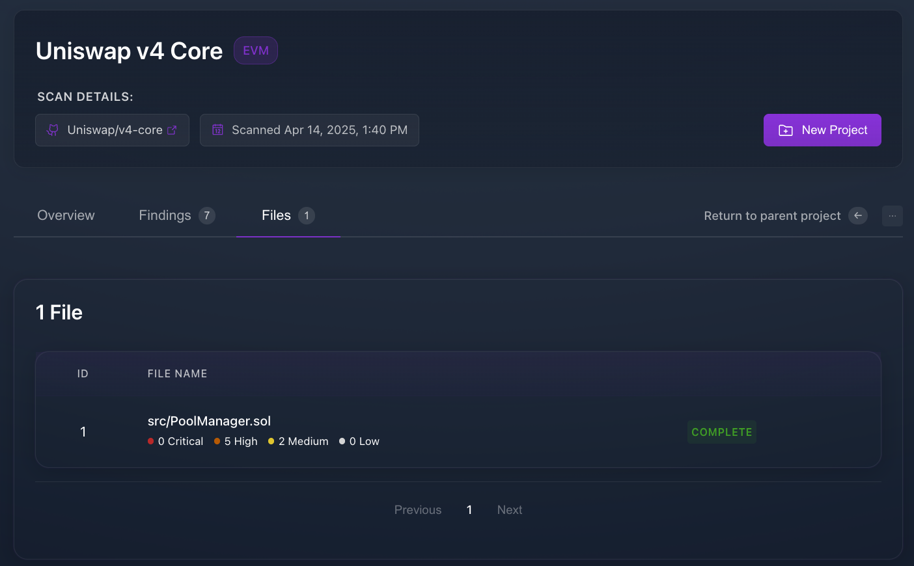This screenshot has width=914, height=566.
Task: Click the '2 Medium' count text
Action: click(303, 441)
